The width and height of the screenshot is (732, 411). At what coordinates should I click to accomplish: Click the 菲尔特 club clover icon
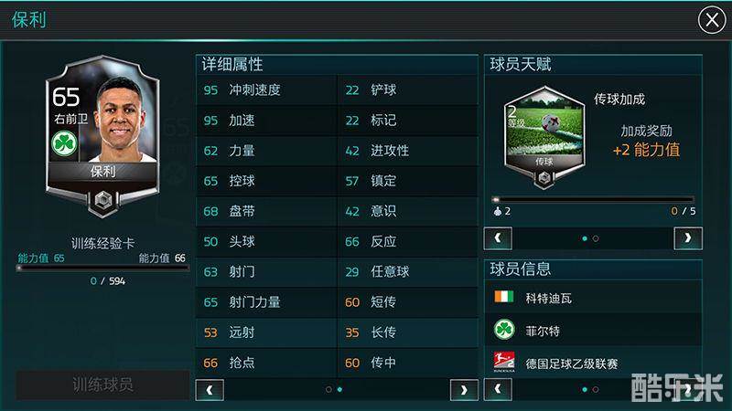504,330
